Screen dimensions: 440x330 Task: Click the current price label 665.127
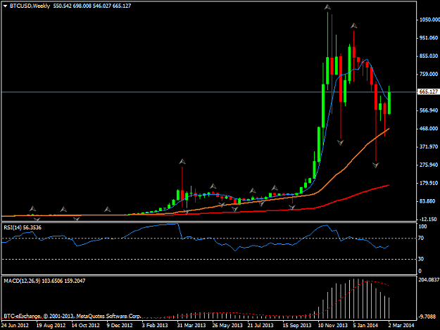click(428, 91)
